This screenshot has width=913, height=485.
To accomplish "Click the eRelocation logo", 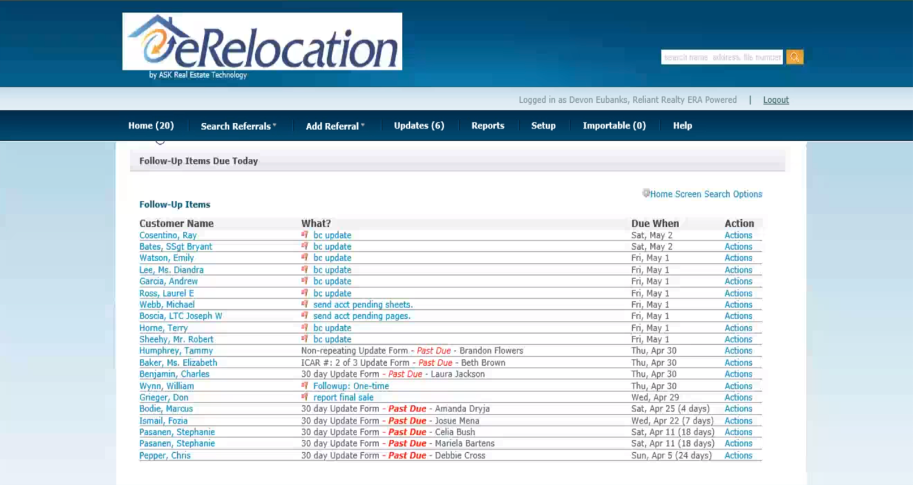I will click(x=262, y=42).
